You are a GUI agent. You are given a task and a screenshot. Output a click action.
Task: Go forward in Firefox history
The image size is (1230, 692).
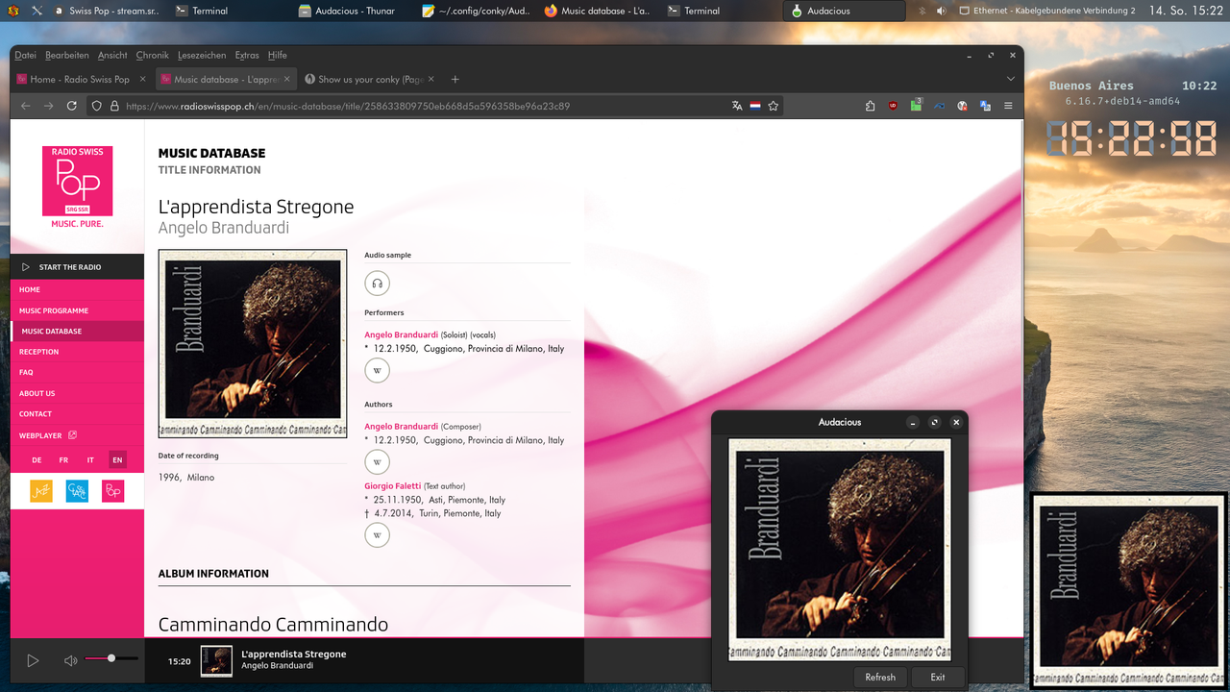click(x=48, y=106)
